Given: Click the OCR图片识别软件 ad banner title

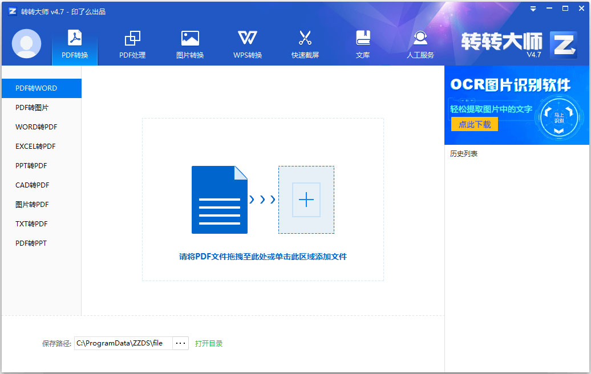Looking at the screenshot, I should click(x=511, y=85).
